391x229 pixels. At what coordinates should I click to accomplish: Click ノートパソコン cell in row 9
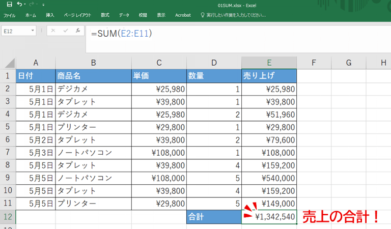click(94, 178)
